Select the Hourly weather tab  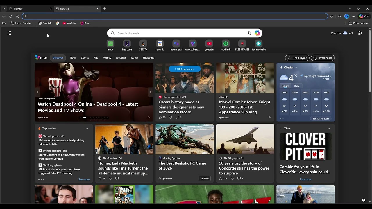[x=285, y=86]
